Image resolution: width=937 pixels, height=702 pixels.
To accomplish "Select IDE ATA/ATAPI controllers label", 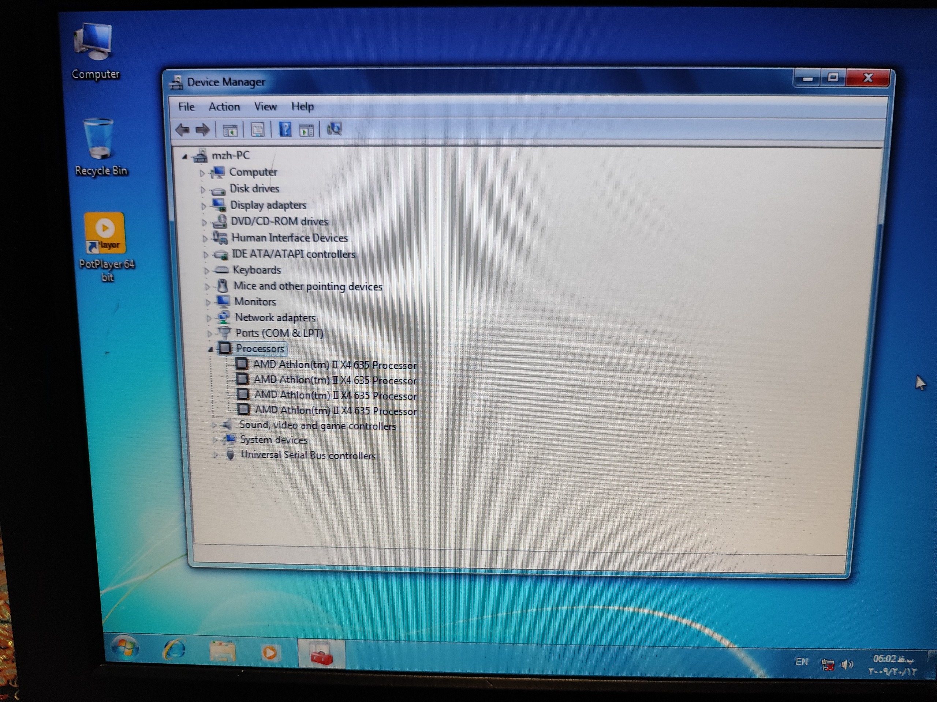I will (294, 254).
